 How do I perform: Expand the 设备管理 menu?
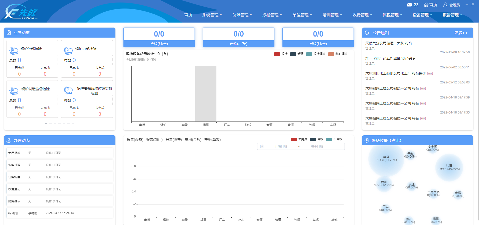pos(422,15)
